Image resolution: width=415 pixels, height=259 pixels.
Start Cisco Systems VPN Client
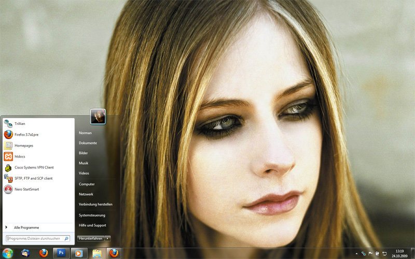coord(38,167)
